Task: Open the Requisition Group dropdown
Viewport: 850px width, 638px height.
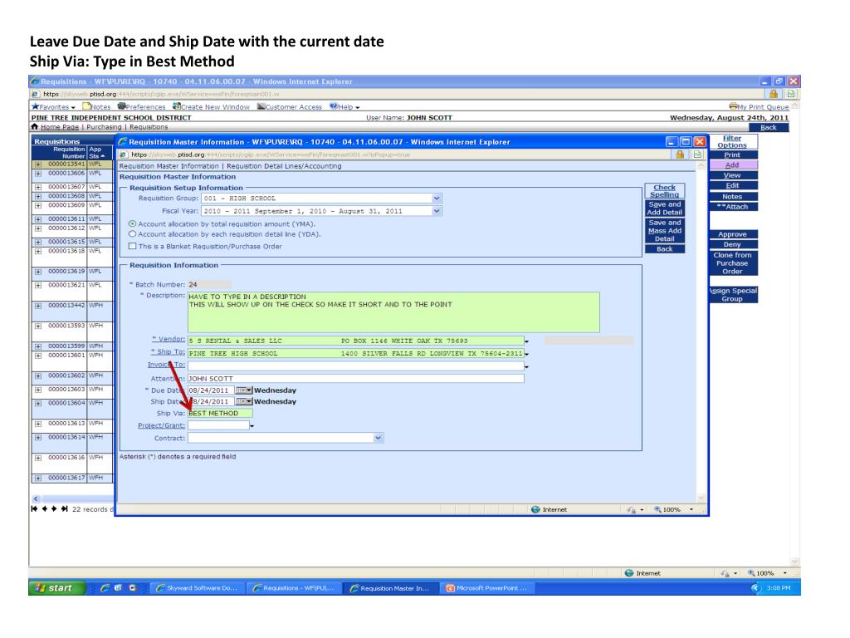Action: 437,199
